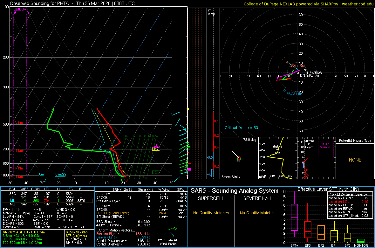Click the 'NONE' hazard type value

point(355,160)
